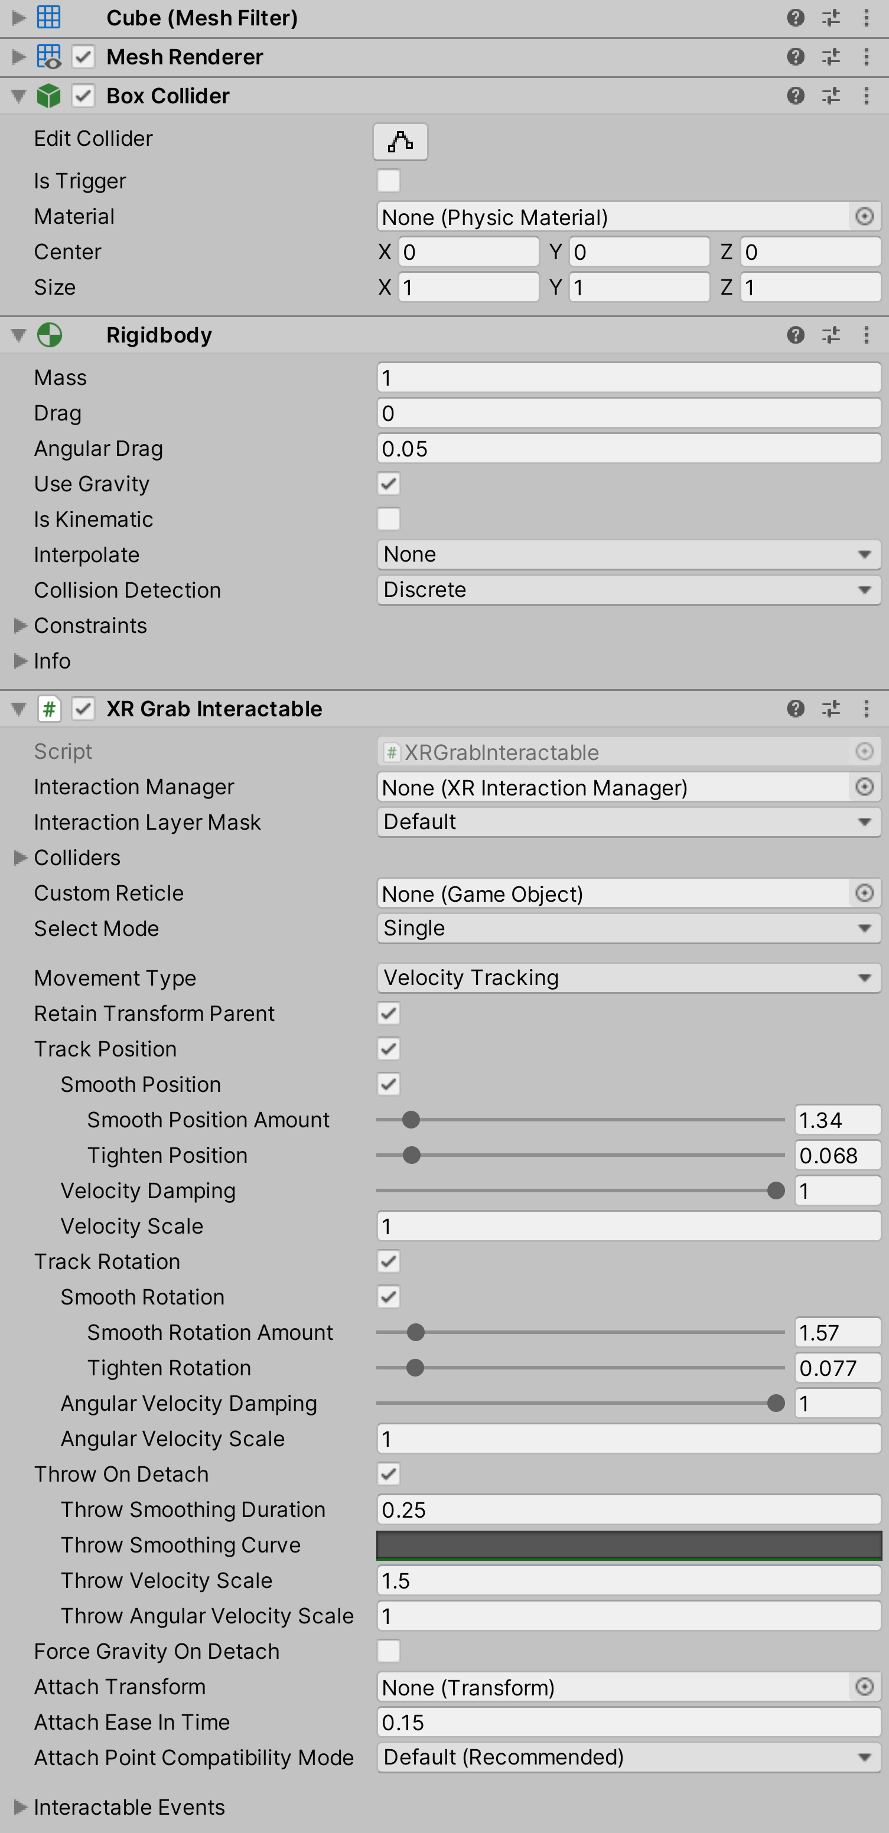Click the Mass input field

(628, 378)
